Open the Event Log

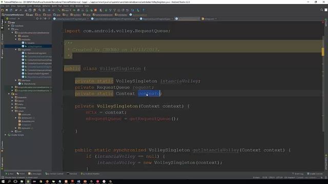298,174
